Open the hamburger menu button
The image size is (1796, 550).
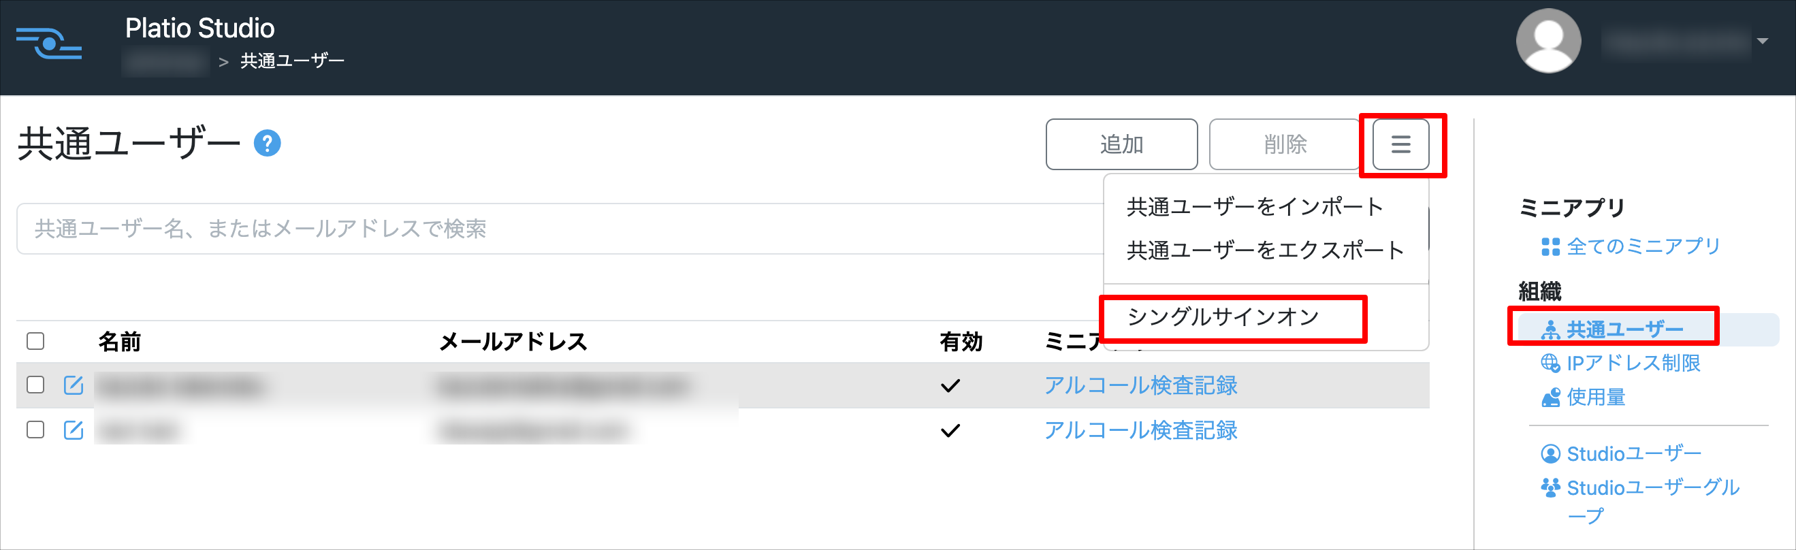pos(1400,144)
